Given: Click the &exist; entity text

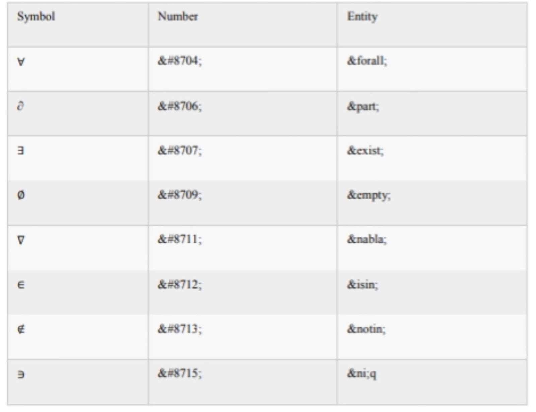Looking at the screenshot, I should tap(365, 151).
